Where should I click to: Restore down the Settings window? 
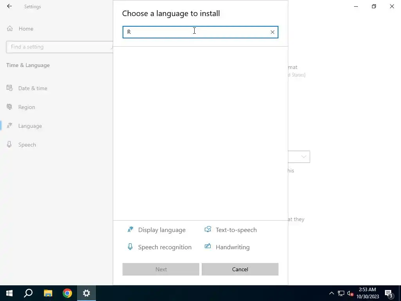(374, 6)
